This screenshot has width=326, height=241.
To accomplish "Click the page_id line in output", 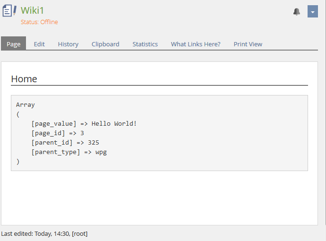I will click(x=57, y=133).
